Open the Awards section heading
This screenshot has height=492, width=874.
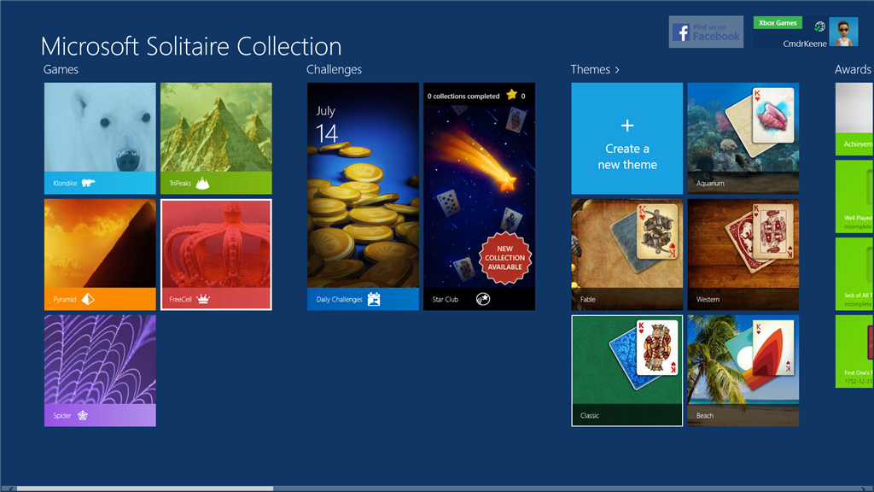pos(853,69)
